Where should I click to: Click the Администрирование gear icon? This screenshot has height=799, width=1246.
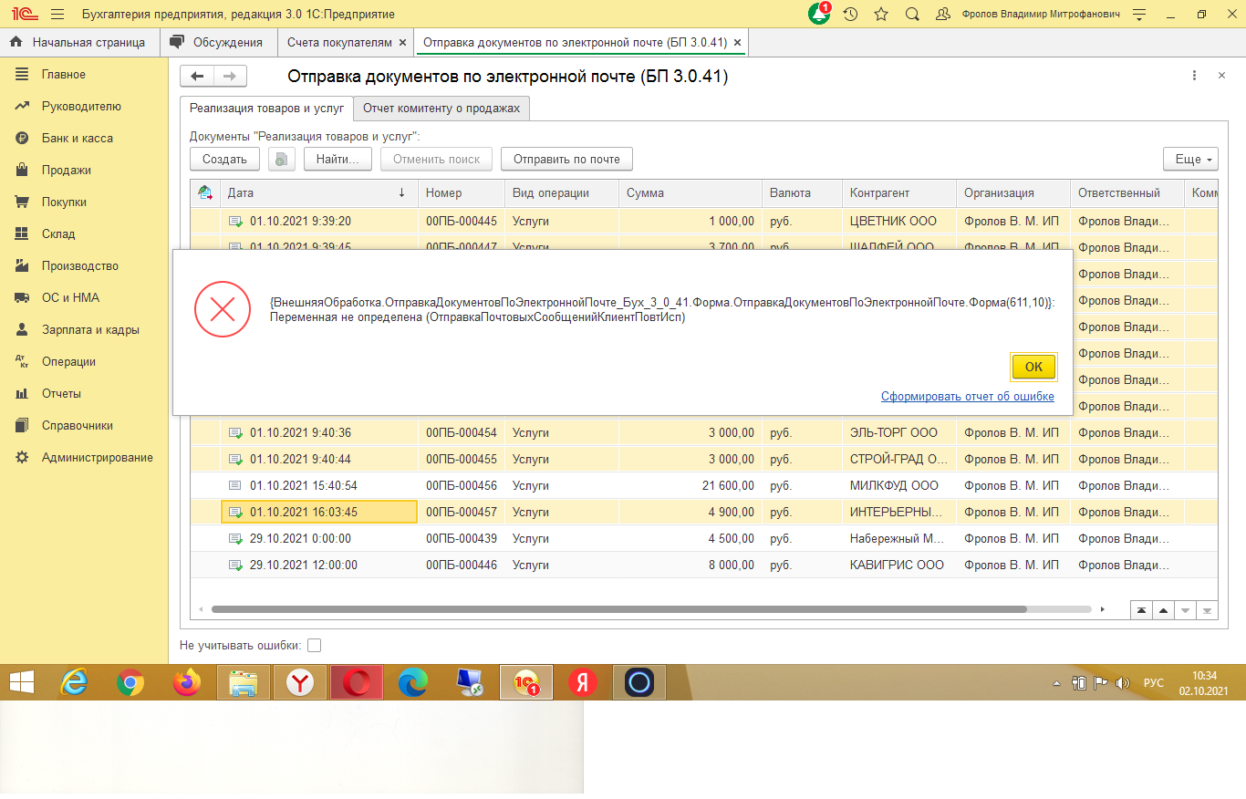click(x=23, y=457)
